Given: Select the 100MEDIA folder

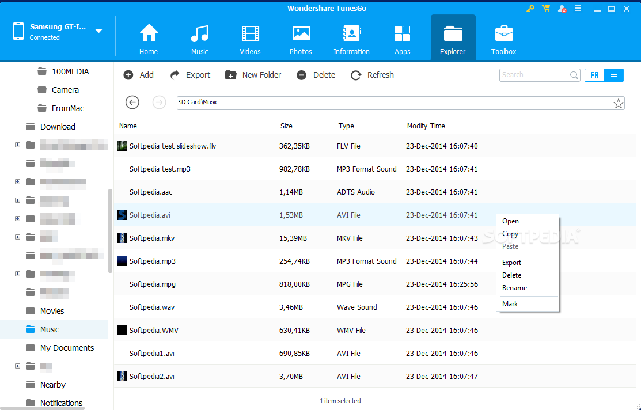Looking at the screenshot, I should pos(63,71).
